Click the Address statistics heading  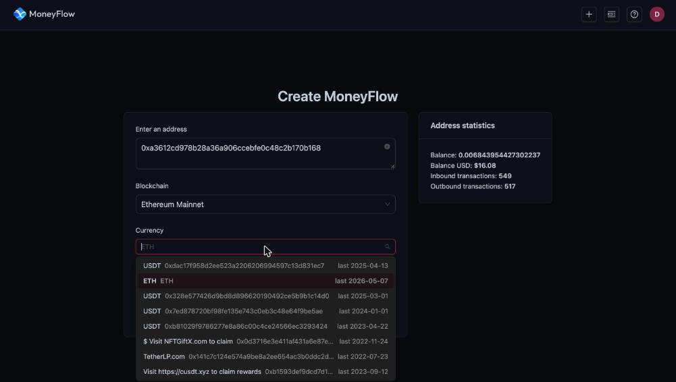click(463, 126)
